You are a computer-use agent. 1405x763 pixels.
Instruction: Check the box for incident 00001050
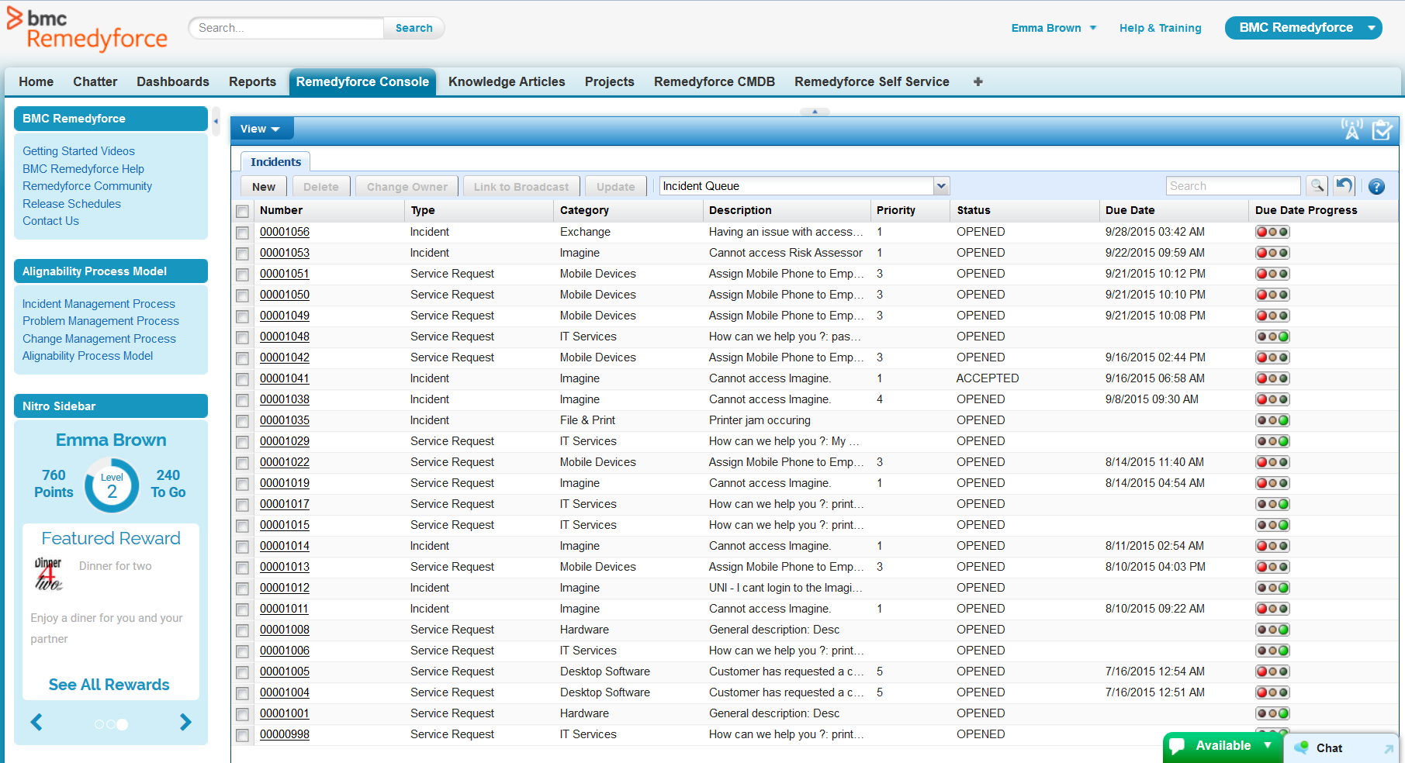243,295
